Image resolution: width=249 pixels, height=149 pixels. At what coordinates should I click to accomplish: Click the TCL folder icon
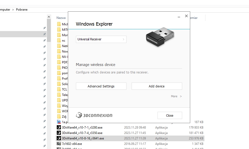(59, 89)
